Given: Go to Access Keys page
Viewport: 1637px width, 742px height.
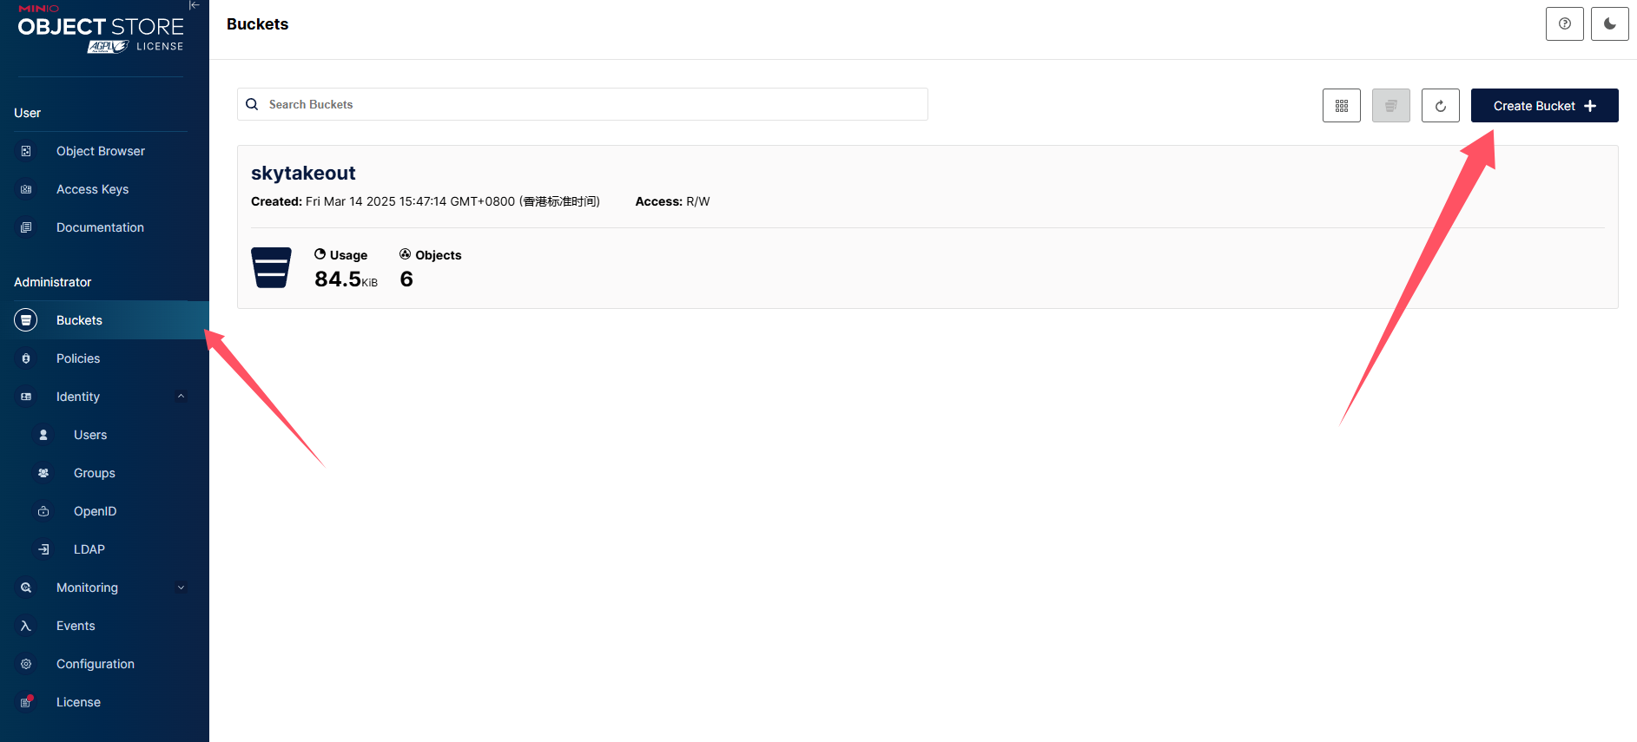Looking at the screenshot, I should (x=92, y=189).
